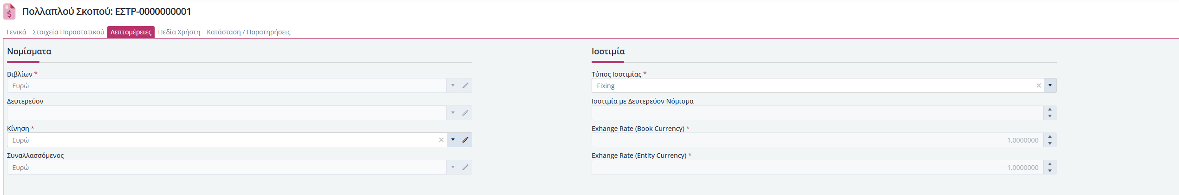Increase Ισοτιμία με Δευτερεύον Νόμισμα value
1179x195 pixels.
pyautogui.click(x=1050, y=110)
